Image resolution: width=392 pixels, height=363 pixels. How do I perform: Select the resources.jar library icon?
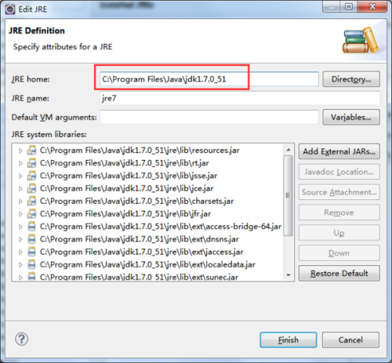(31, 151)
